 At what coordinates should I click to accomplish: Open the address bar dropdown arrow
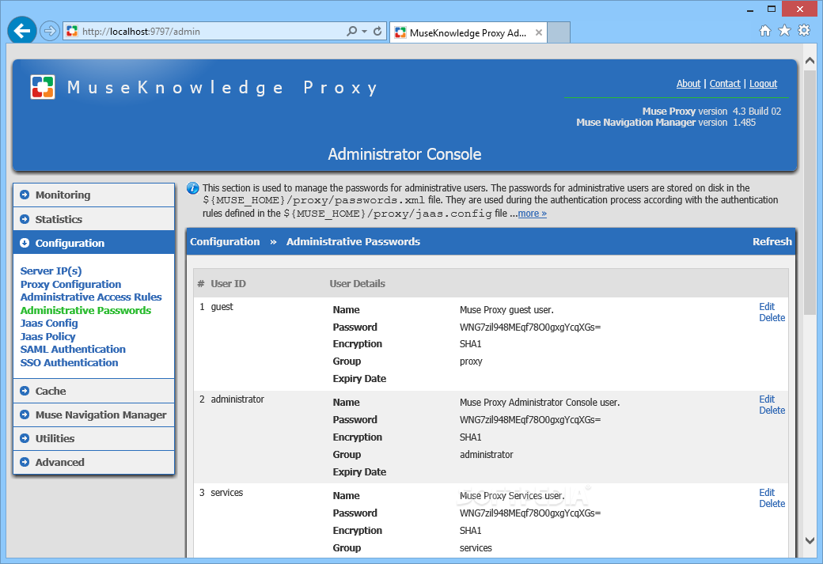pyautogui.click(x=364, y=32)
